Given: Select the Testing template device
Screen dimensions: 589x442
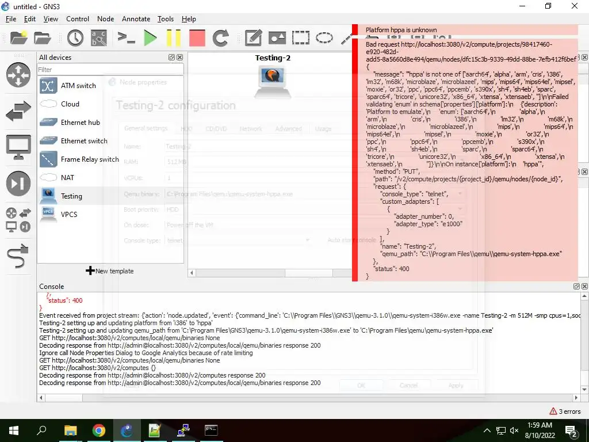Looking at the screenshot, I should [110, 196].
